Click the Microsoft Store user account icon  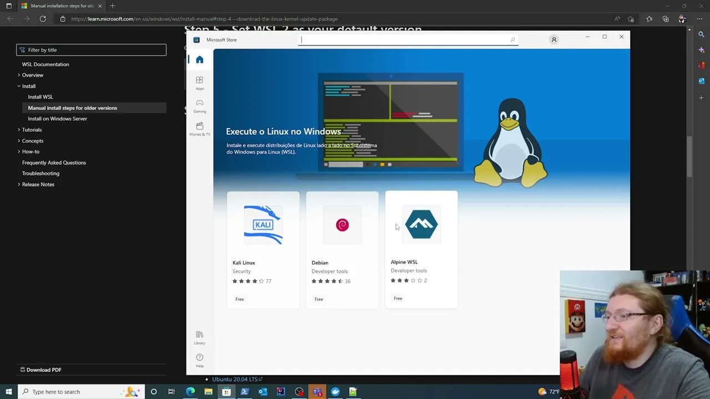[x=554, y=39]
